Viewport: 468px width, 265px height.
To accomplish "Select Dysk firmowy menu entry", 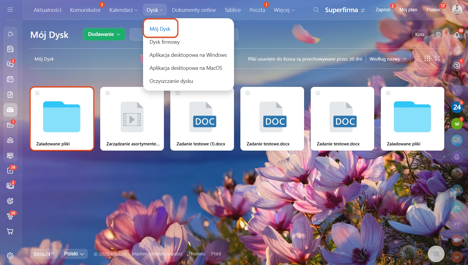I will point(164,42).
